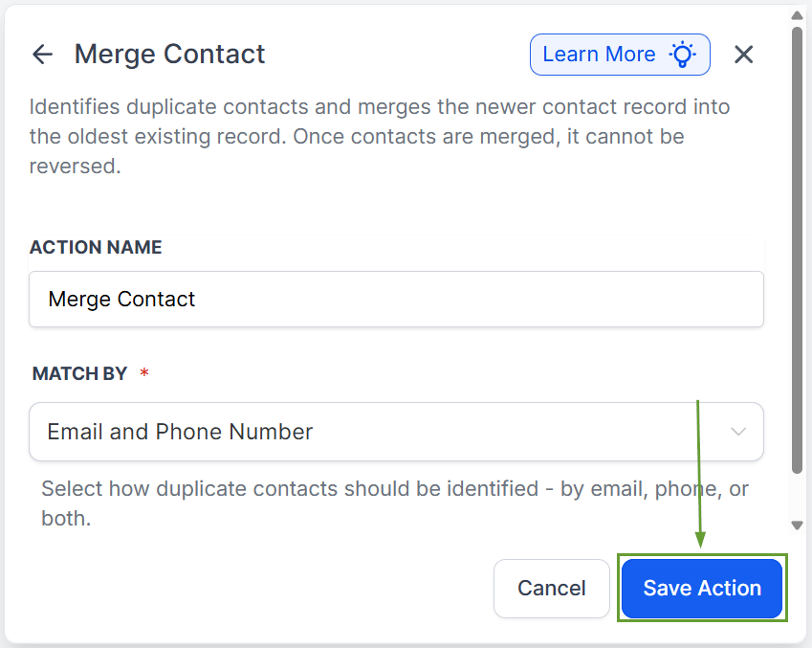Click the vertical scrollbar thumb
The image size is (812, 648).
click(797, 249)
